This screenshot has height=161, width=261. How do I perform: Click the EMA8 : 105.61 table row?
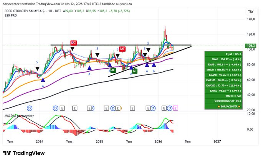point(223,64)
